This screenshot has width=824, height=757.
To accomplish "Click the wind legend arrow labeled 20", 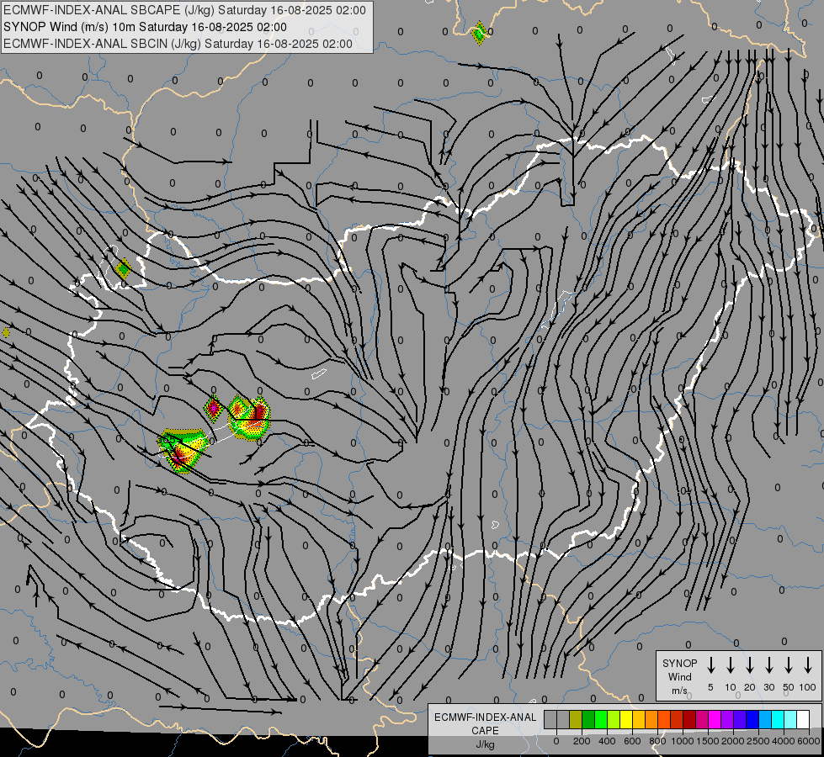I will tap(750, 665).
